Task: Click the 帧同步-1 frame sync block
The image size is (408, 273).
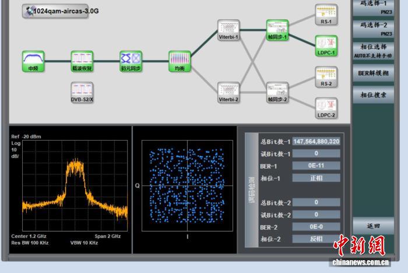Action: pos(277,27)
